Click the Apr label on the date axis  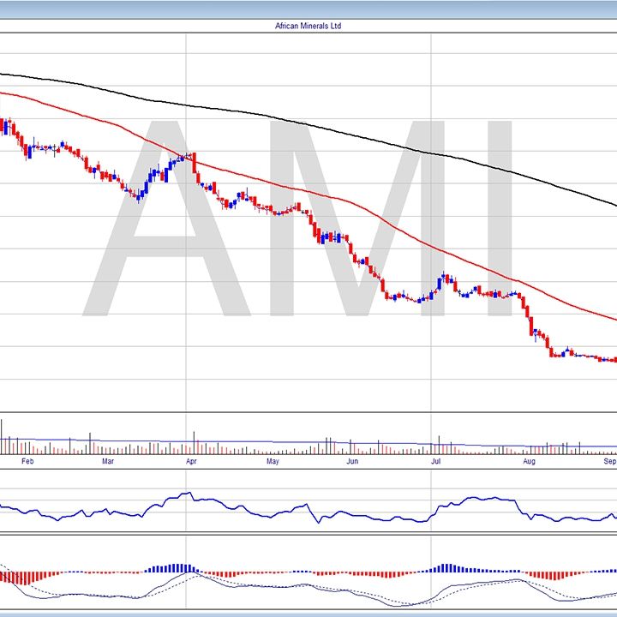(190, 462)
